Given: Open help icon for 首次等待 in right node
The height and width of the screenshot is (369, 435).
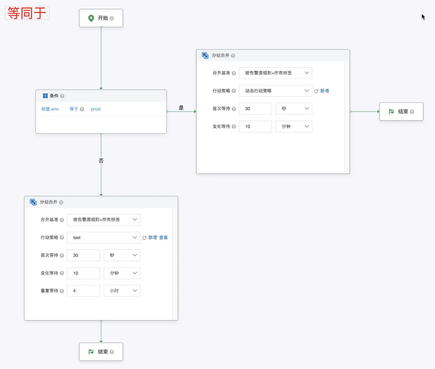Looking at the screenshot, I should (234, 109).
